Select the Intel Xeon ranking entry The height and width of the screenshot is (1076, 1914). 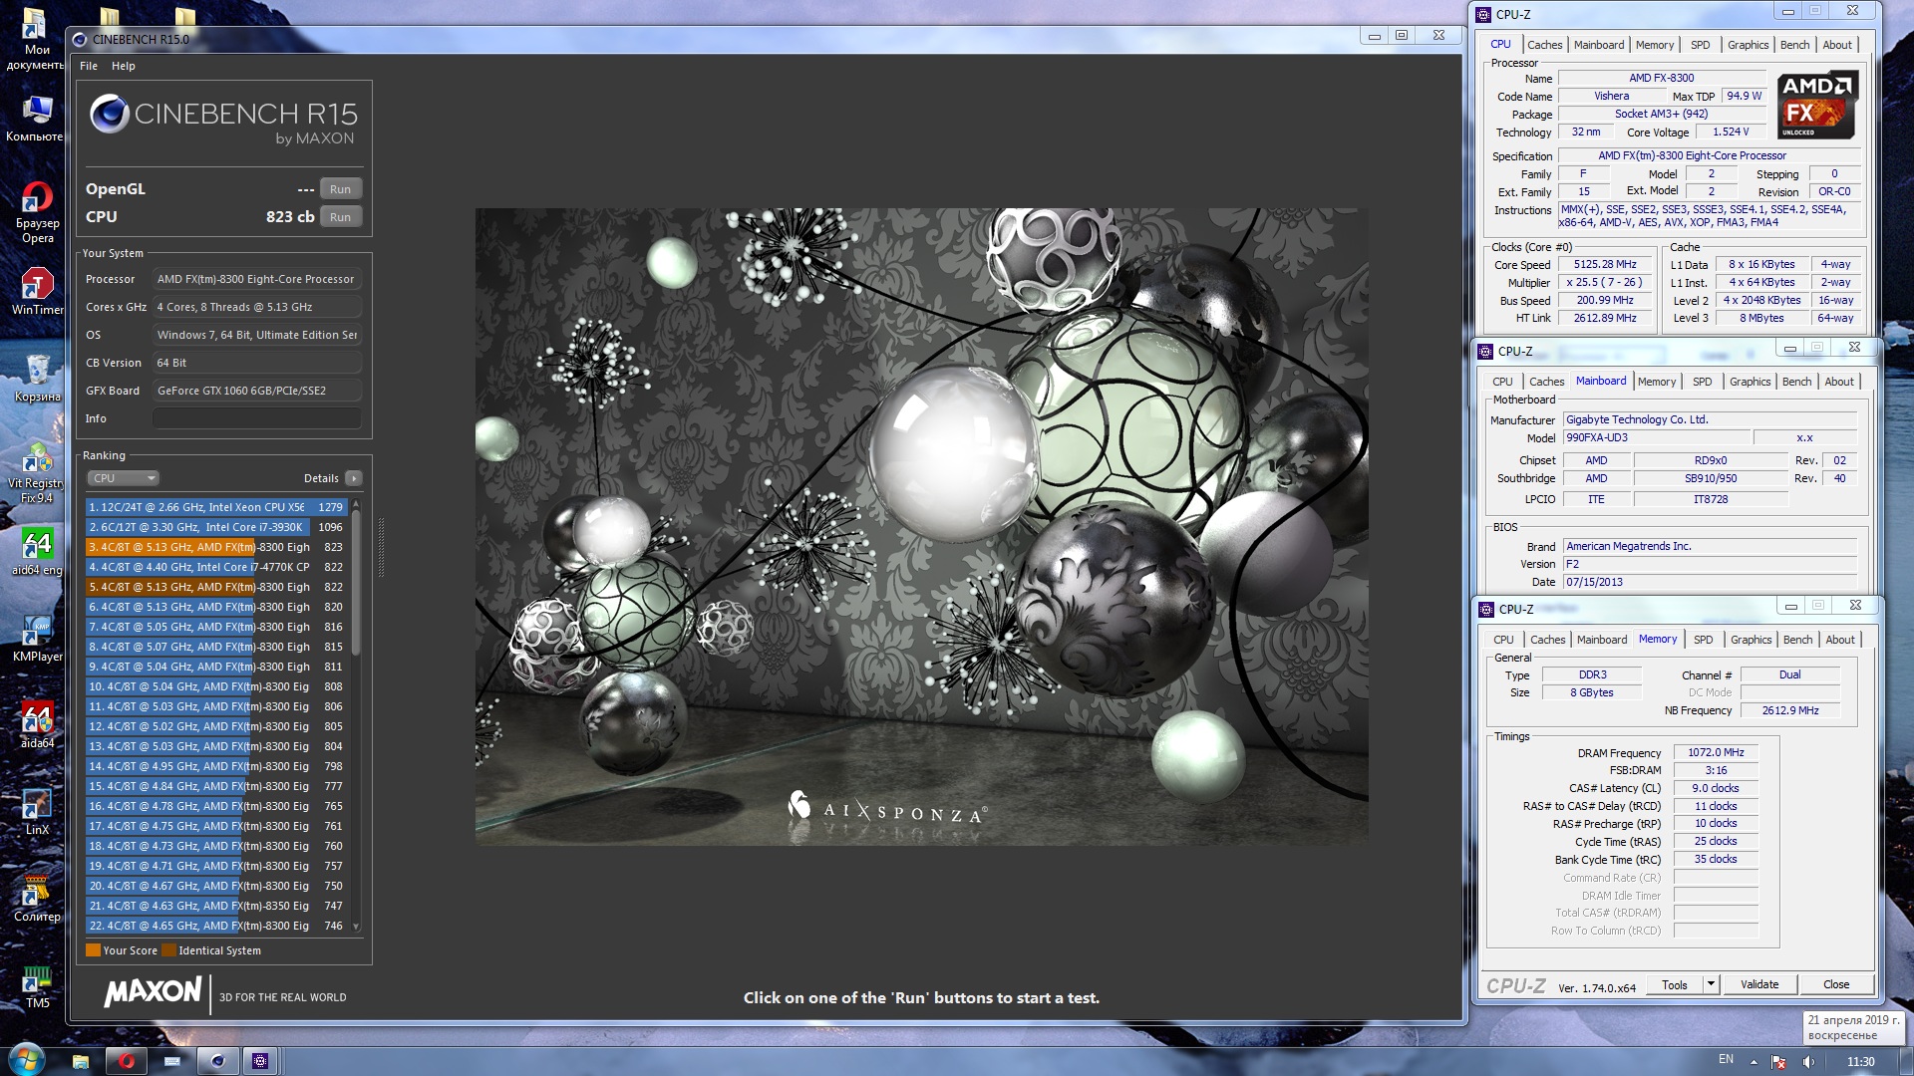click(x=214, y=507)
